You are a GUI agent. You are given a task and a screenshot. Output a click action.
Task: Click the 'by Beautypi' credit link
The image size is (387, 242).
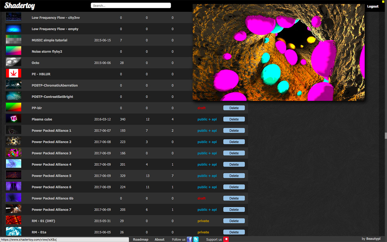(x=370, y=239)
